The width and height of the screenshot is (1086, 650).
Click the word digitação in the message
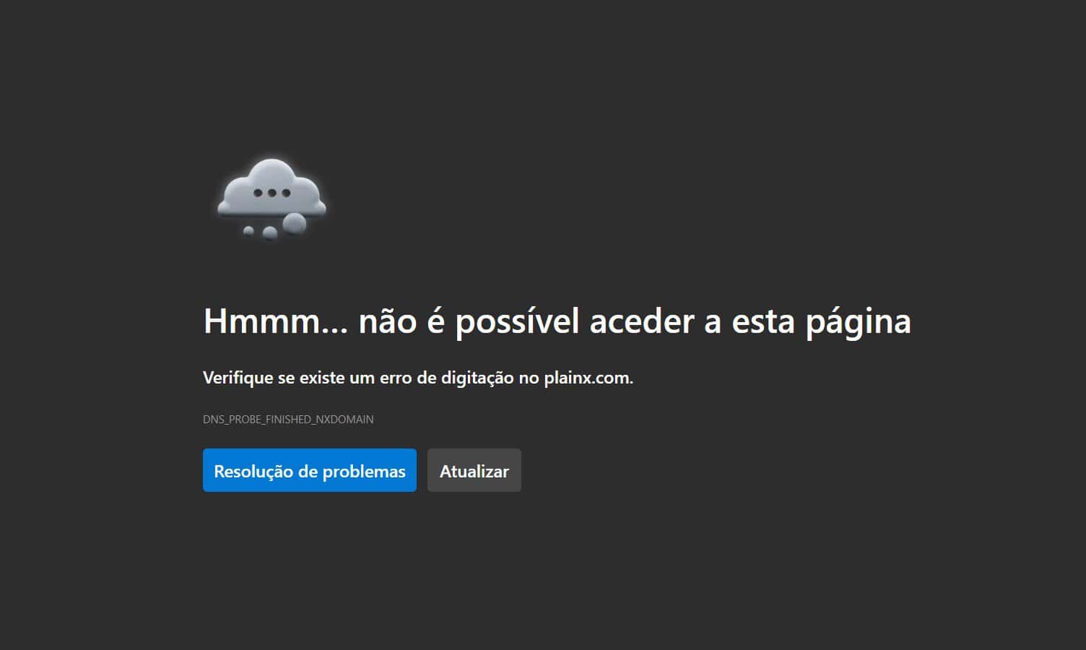pos(477,378)
